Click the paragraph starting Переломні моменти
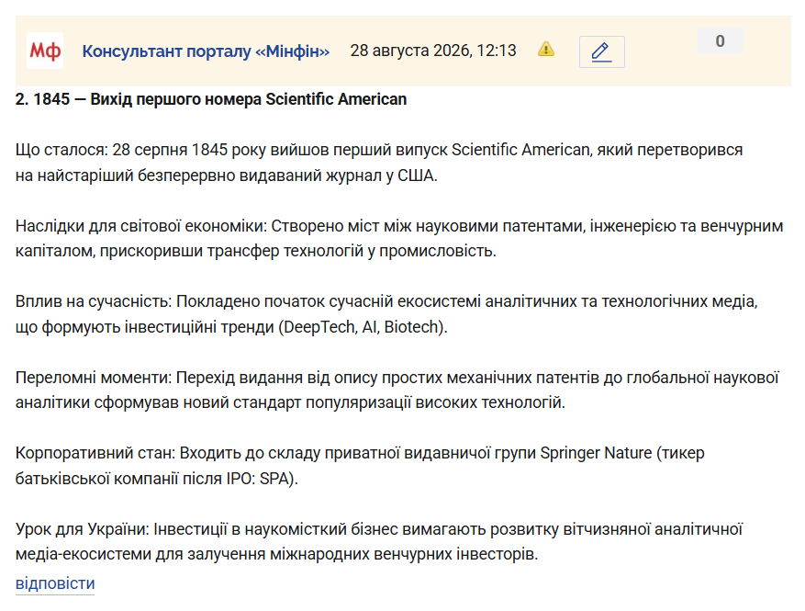The height and width of the screenshot is (611, 805). coord(397,390)
